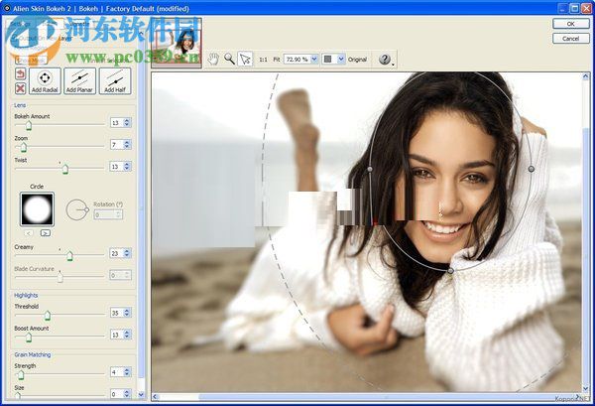Click OK to apply the effect
This screenshot has width=595, height=406.
point(571,24)
